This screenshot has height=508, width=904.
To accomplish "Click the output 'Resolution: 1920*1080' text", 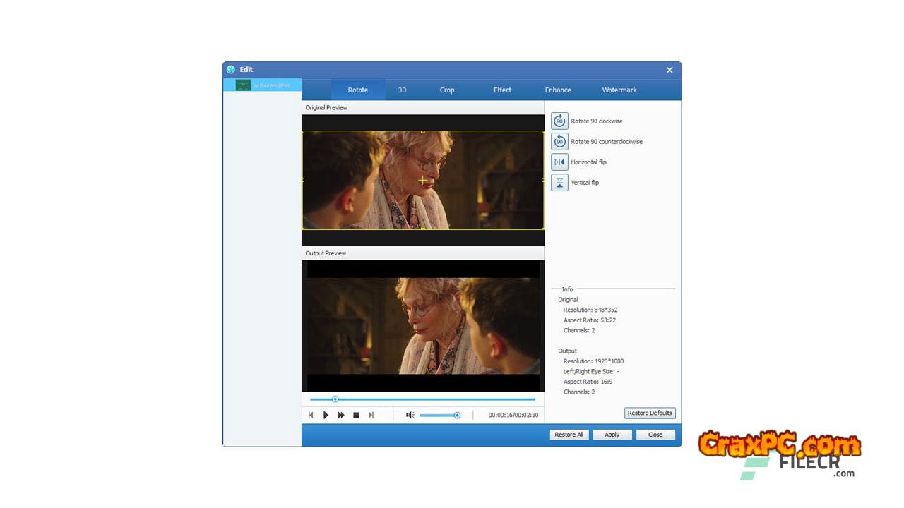I will tap(593, 361).
